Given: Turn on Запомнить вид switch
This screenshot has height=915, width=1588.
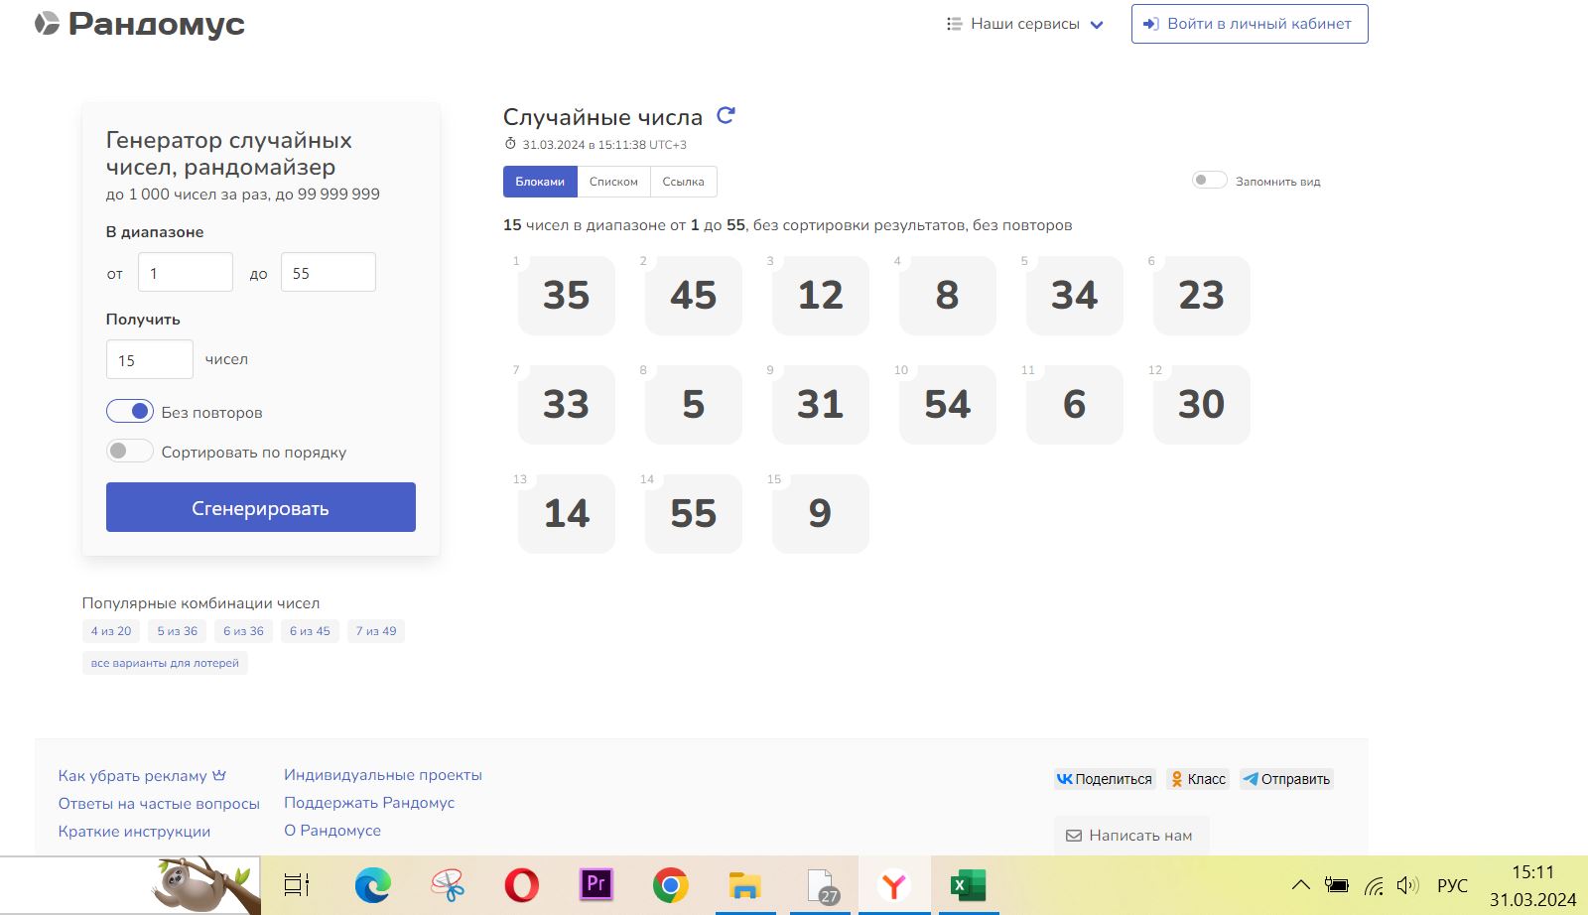Looking at the screenshot, I should pyautogui.click(x=1209, y=181).
